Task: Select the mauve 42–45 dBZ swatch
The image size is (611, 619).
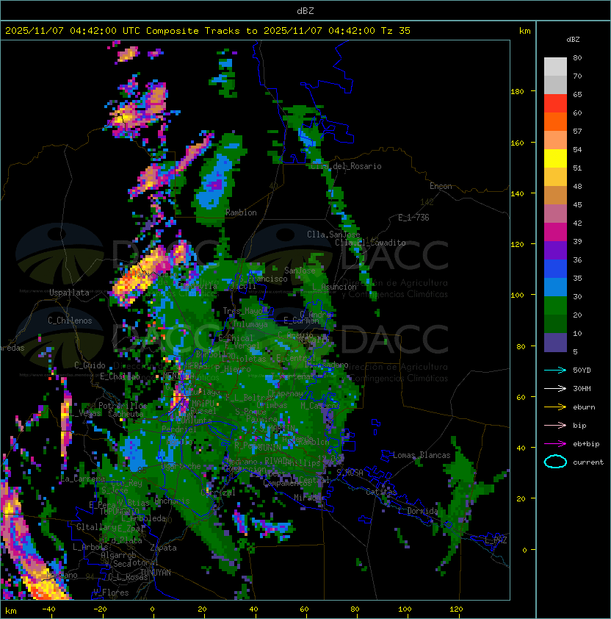Action: [555, 214]
